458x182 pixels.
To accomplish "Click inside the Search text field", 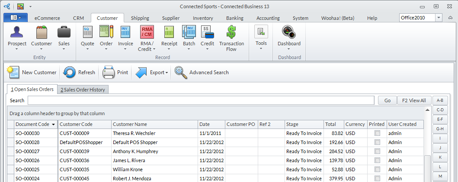I will [x=201, y=100].
